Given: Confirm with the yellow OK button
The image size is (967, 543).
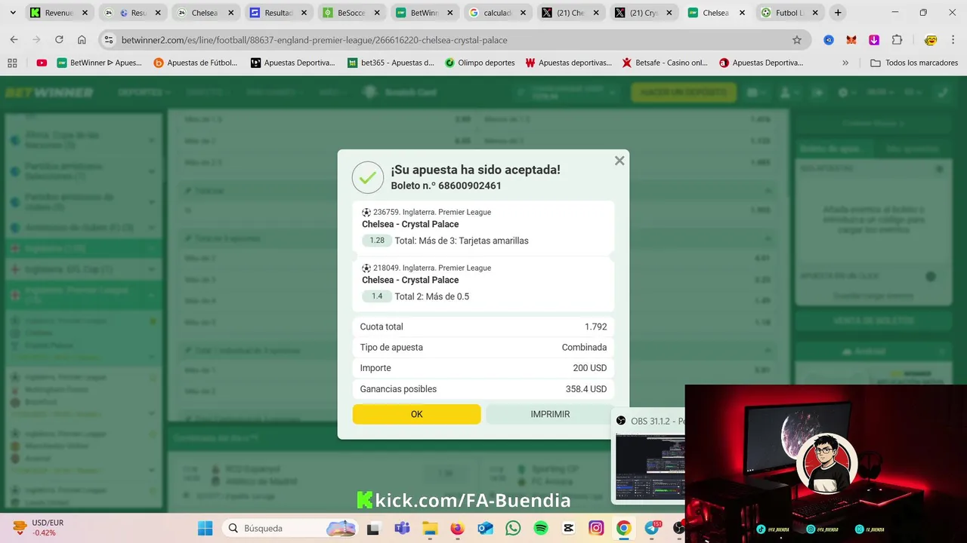Looking at the screenshot, I should [x=416, y=414].
